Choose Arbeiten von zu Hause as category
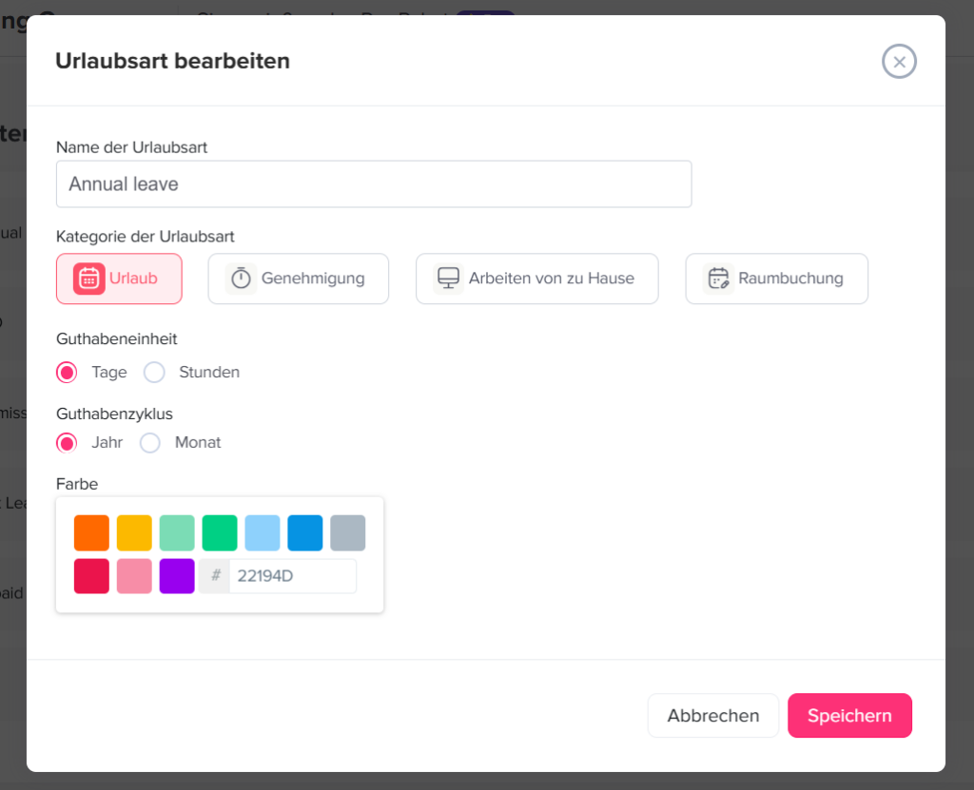 coord(536,278)
